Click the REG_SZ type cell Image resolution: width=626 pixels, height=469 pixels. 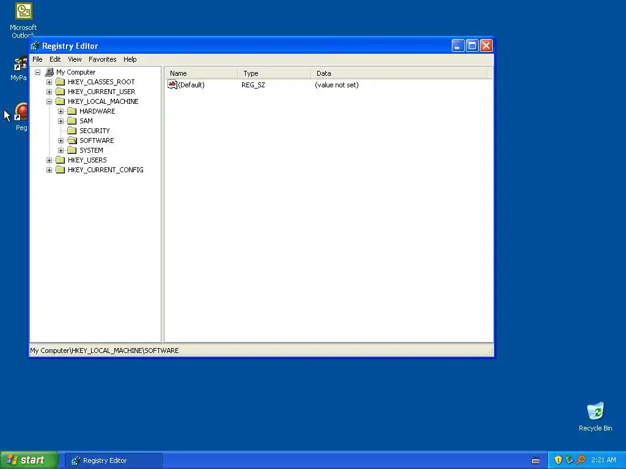point(253,85)
